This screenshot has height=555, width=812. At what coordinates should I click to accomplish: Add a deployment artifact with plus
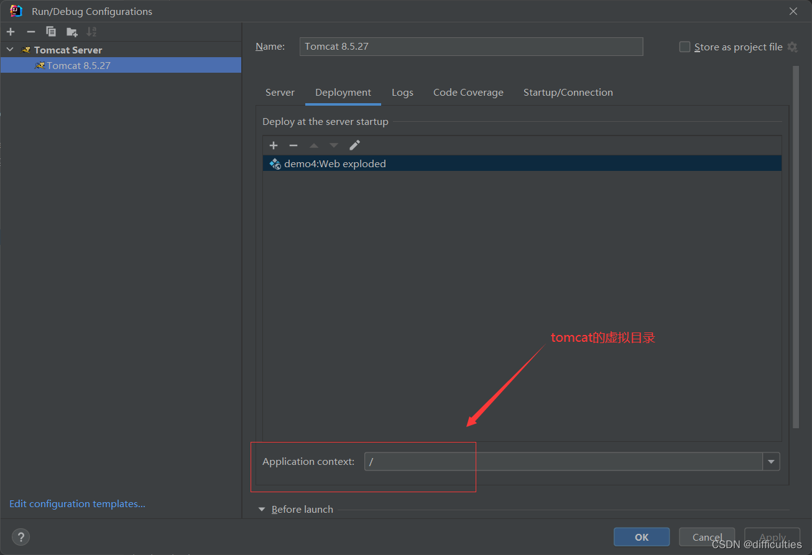click(274, 145)
